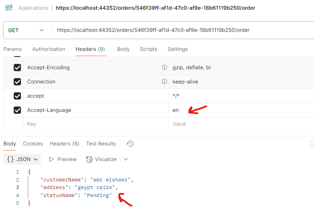
Task: Click the Preview play icon
Action: (52, 159)
